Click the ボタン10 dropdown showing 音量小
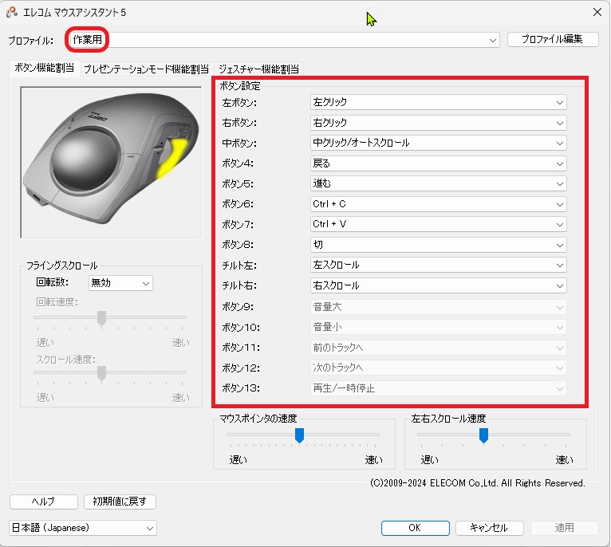Viewport: 611px width, 547px height. pyautogui.click(x=439, y=327)
